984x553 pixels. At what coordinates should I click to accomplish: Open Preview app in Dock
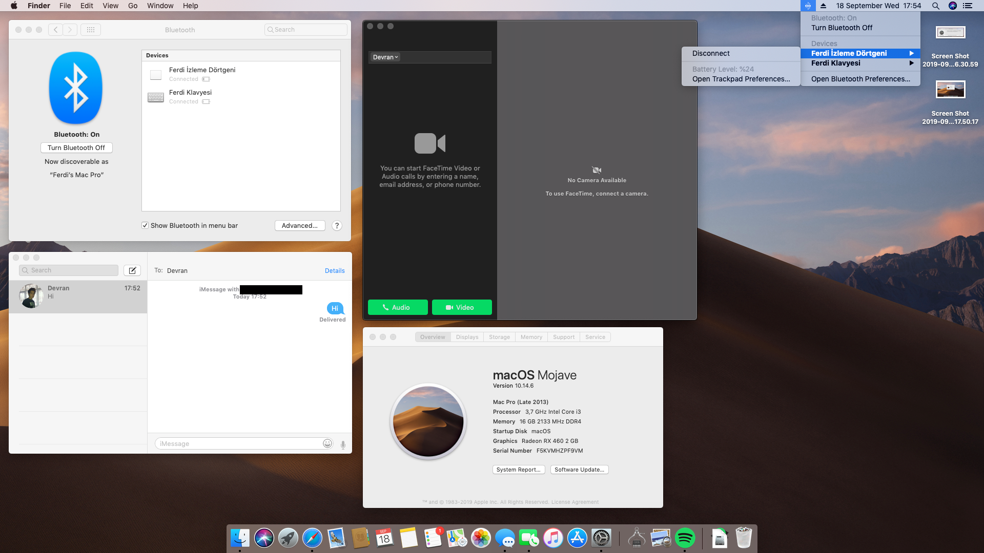[661, 538]
